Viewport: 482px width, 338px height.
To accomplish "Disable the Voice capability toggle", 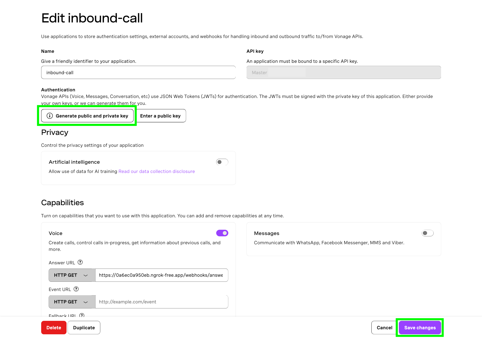I will pos(222,233).
